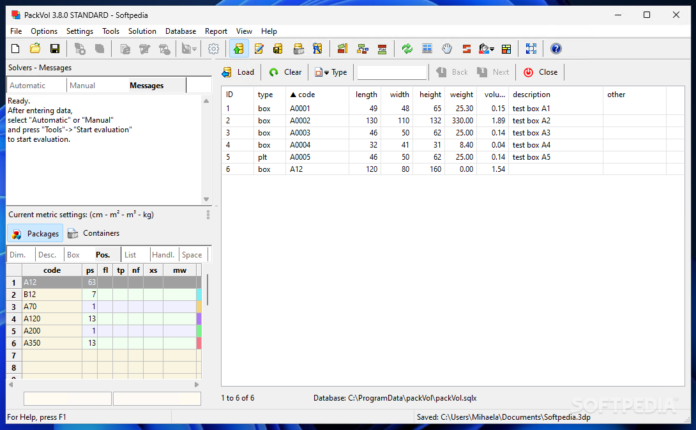Image resolution: width=696 pixels, height=430 pixels.
Task: Click the weight column header
Action: click(461, 95)
